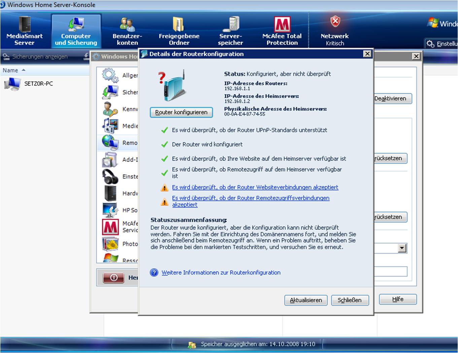This screenshot has height=353, width=458.
Task: Select the Ressourcen Windows flag icon
Action: [x=110, y=258]
